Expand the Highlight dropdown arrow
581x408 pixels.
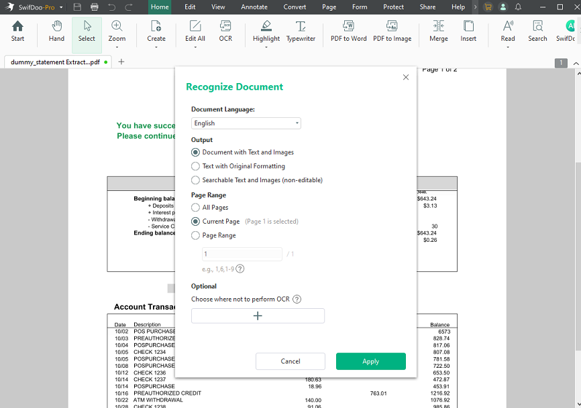[266, 48]
